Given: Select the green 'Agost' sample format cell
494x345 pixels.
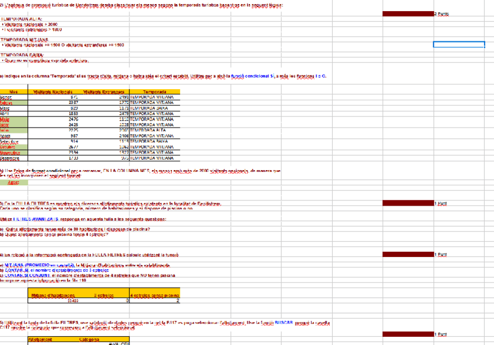Looking at the screenshot, I should point(13,182).
